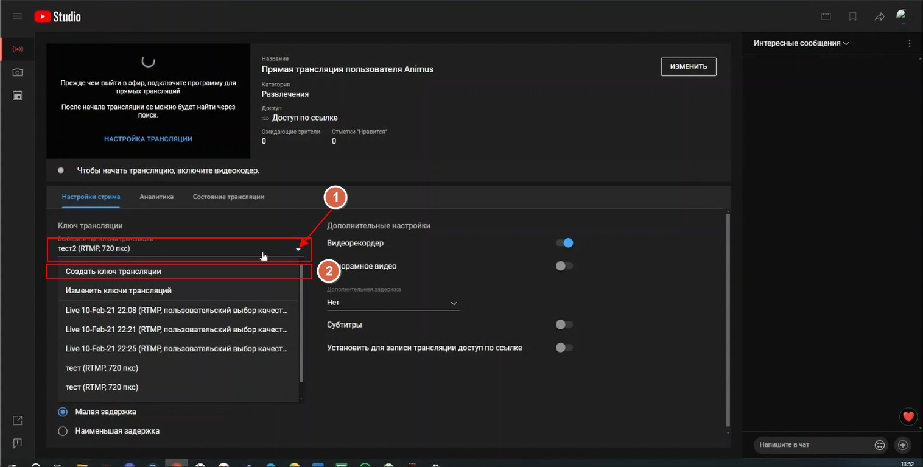The width and height of the screenshot is (923, 467).
Task: Click the stream preview player area
Action: tap(148, 101)
